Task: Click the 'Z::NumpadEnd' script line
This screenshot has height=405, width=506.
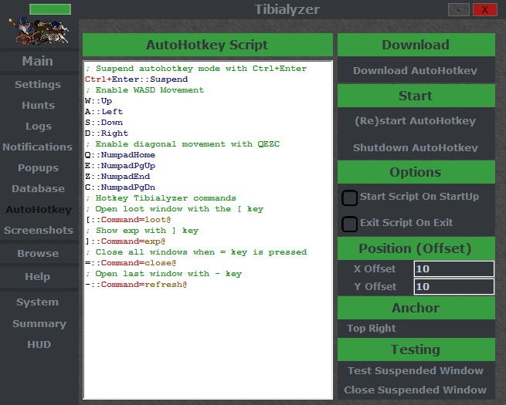Action: click(x=117, y=176)
